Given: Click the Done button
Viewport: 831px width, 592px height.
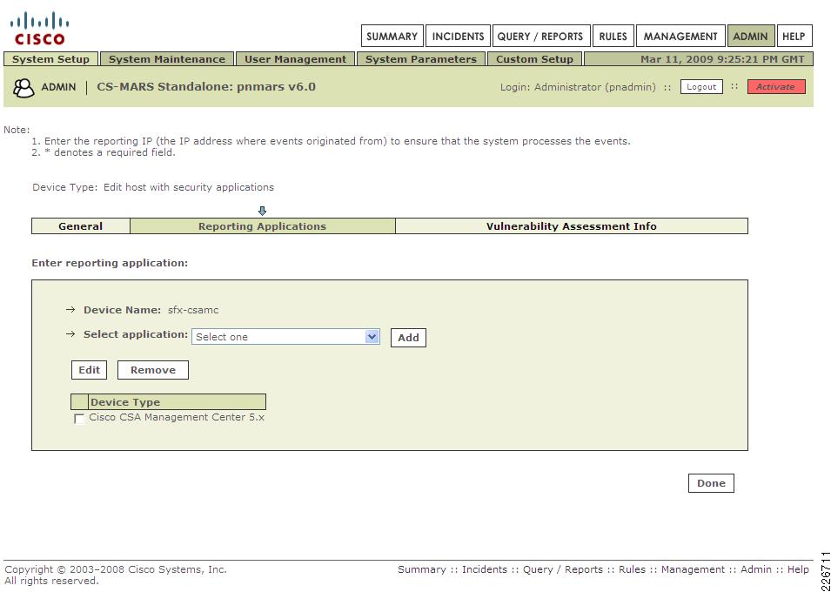Looking at the screenshot, I should pos(711,483).
